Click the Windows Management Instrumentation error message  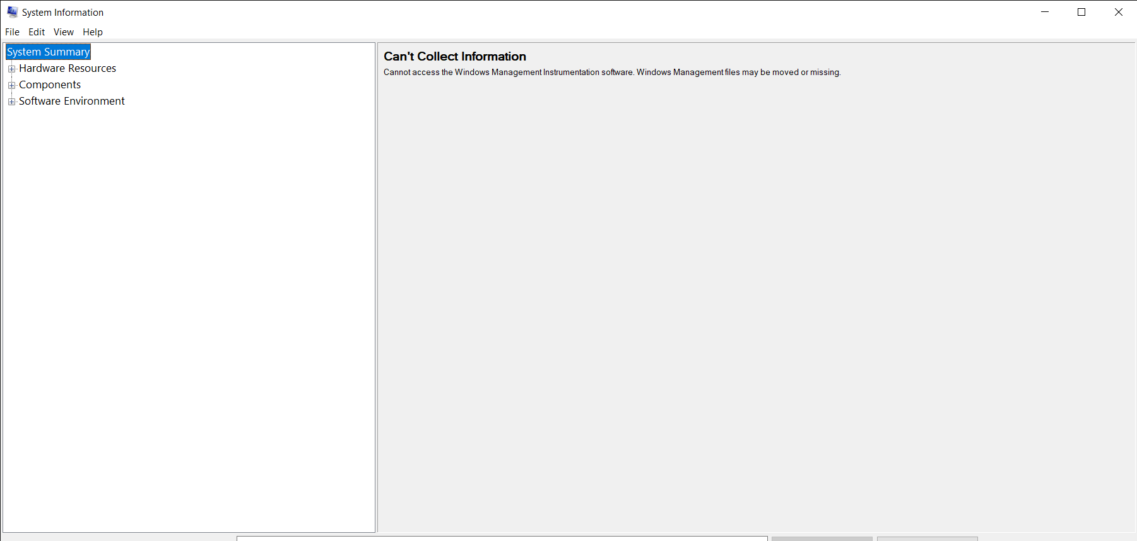pyautogui.click(x=612, y=73)
